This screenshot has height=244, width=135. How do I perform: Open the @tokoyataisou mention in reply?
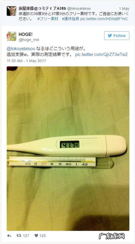click(x=21, y=48)
